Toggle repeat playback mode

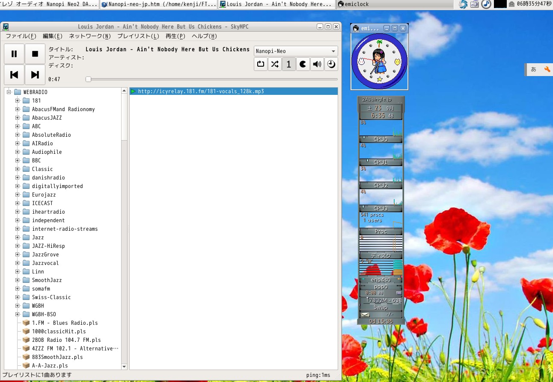coord(261,64)
